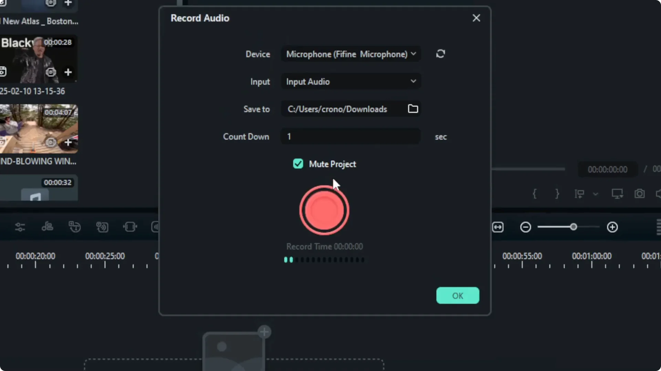
Task: Select the speech-to-text icon
Action: click(47, 227)
